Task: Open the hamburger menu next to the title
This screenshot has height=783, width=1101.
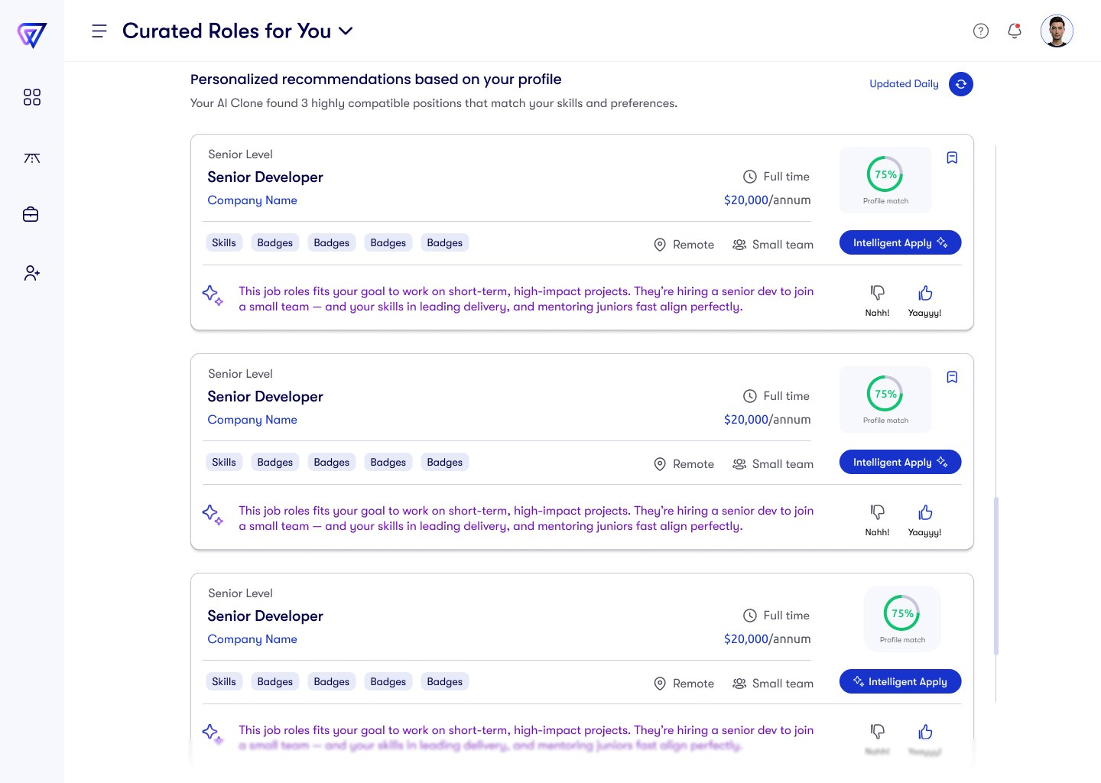Action: click(99, 31)
